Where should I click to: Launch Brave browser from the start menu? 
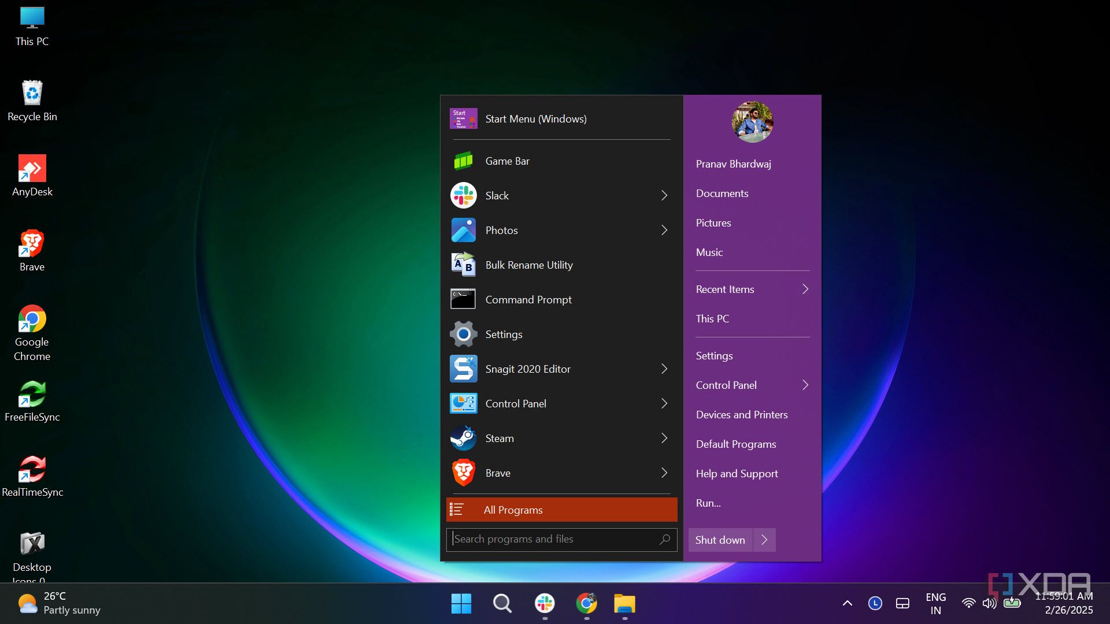[x=497, y=473]
